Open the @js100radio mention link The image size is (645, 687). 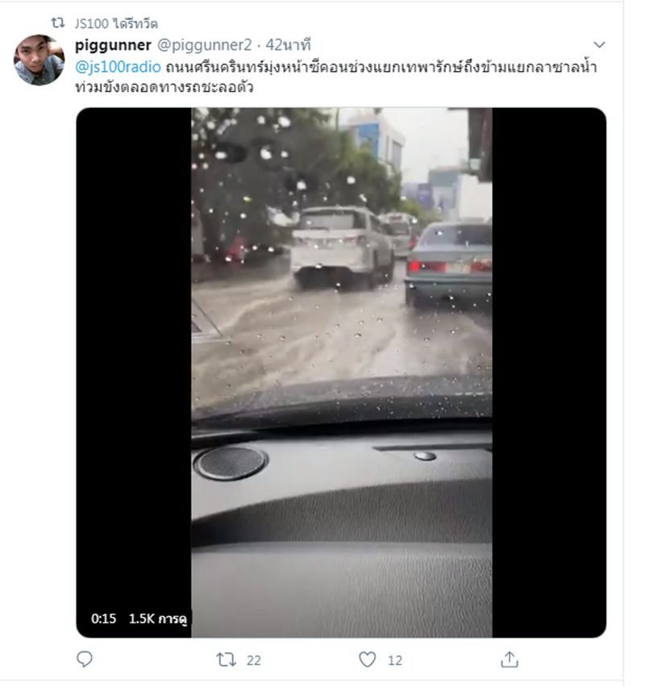click(118, 67)
